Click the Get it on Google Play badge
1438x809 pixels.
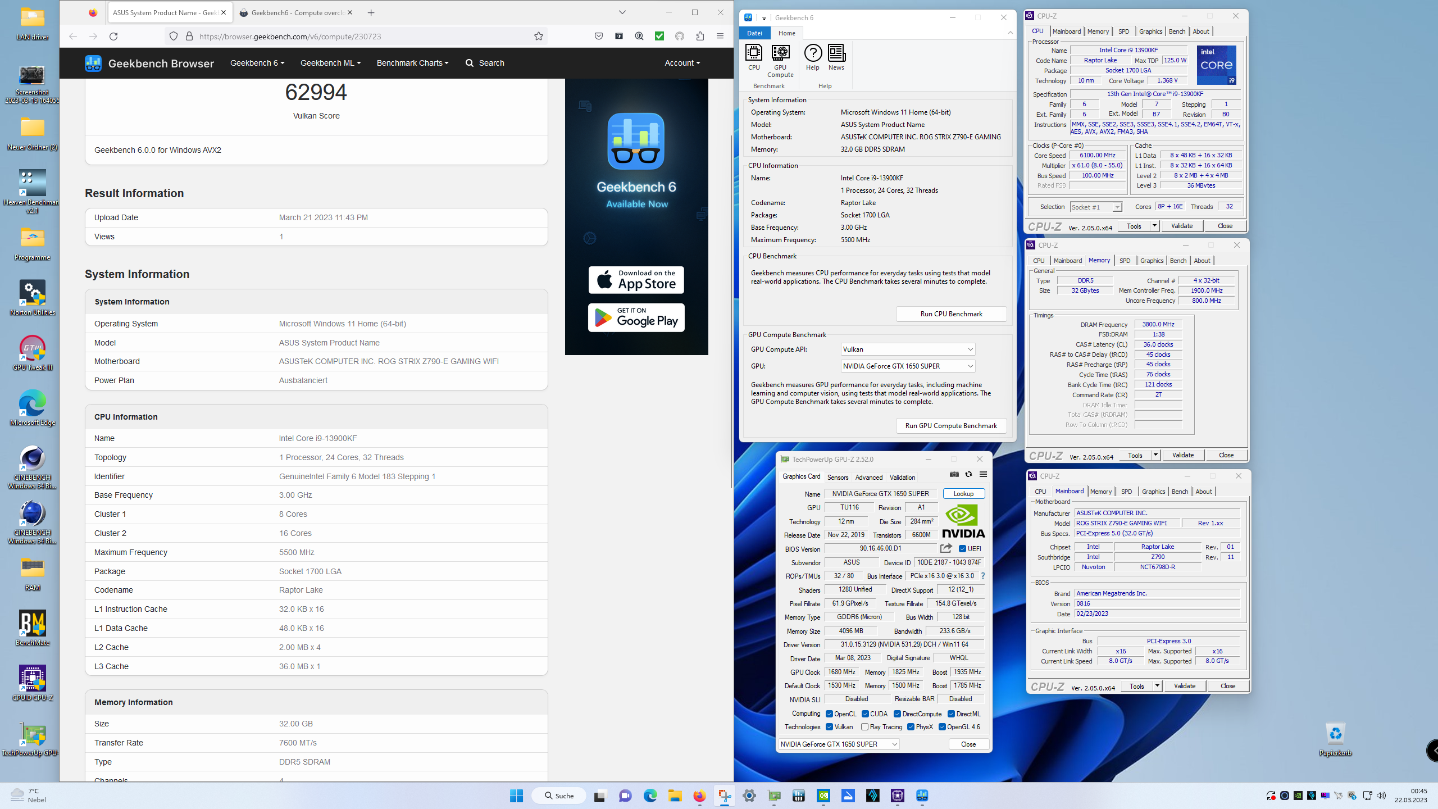[636, 317]
